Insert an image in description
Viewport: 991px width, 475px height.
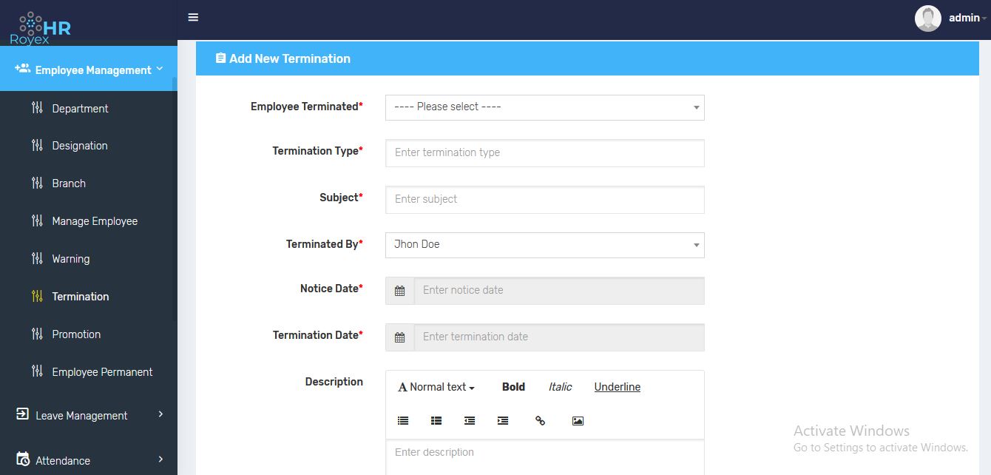(578, 420)
